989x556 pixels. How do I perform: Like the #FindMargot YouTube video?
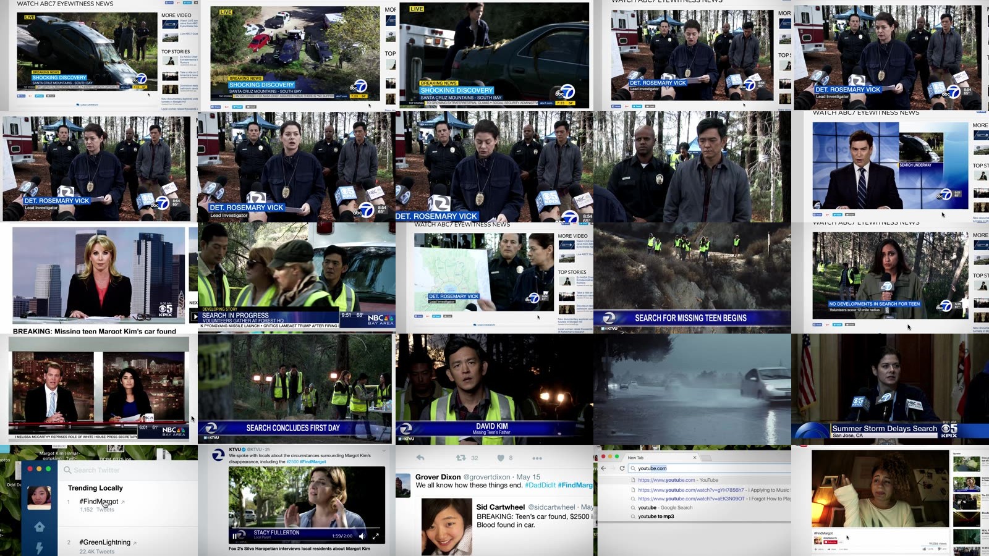pos(924,549)
